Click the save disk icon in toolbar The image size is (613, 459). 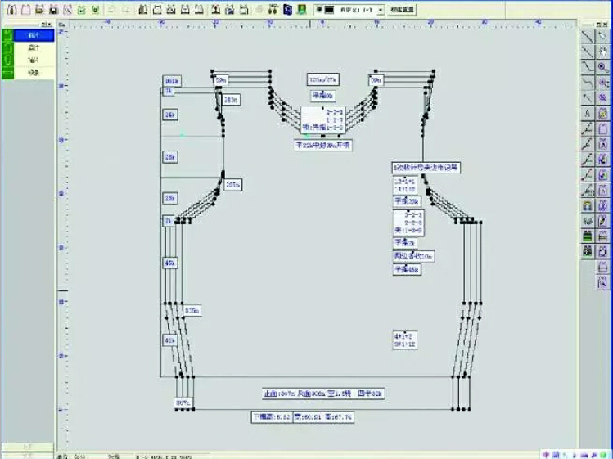pos(53,10)
